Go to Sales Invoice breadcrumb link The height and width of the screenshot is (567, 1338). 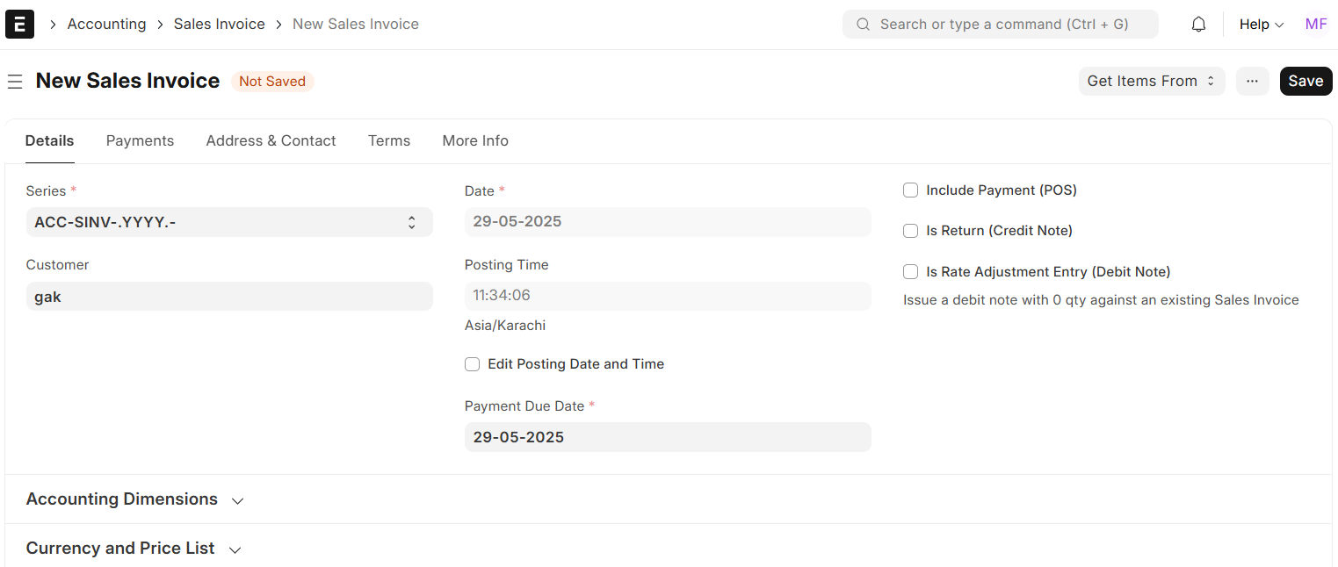[x=219, y=25]
